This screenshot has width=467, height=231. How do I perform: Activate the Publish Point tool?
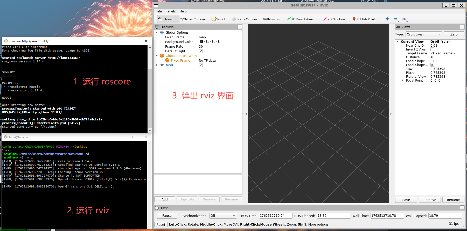[x=364, y=19]
